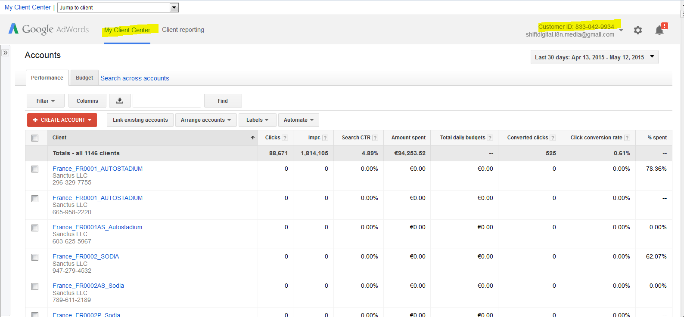Viewport: 684px width, 317px height.
Task: Sort by Amount spent column header
Action: click(408, 138)
